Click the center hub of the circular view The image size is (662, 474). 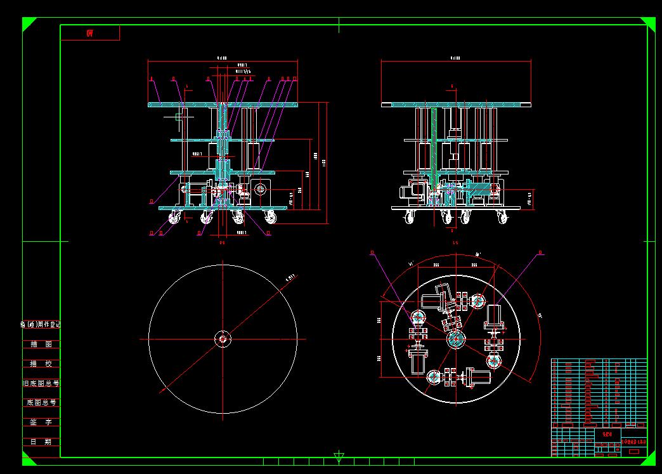[x=223, y=339]
